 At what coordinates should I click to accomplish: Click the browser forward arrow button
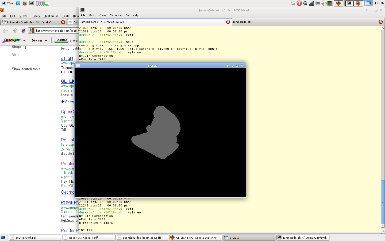[x=14, y=31]
